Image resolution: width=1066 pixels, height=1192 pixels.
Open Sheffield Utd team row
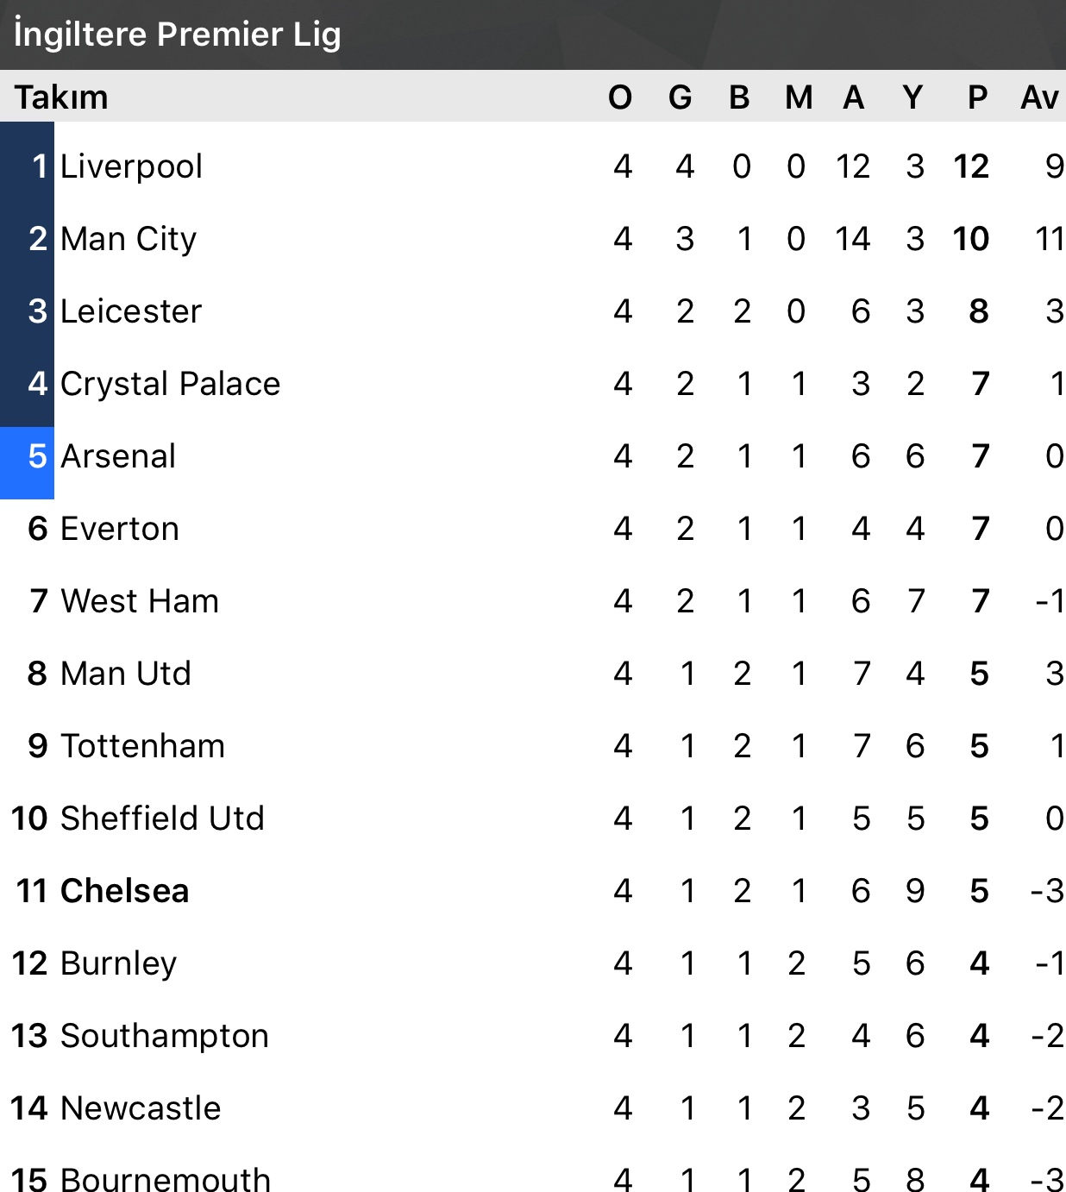tap(162, 819)
